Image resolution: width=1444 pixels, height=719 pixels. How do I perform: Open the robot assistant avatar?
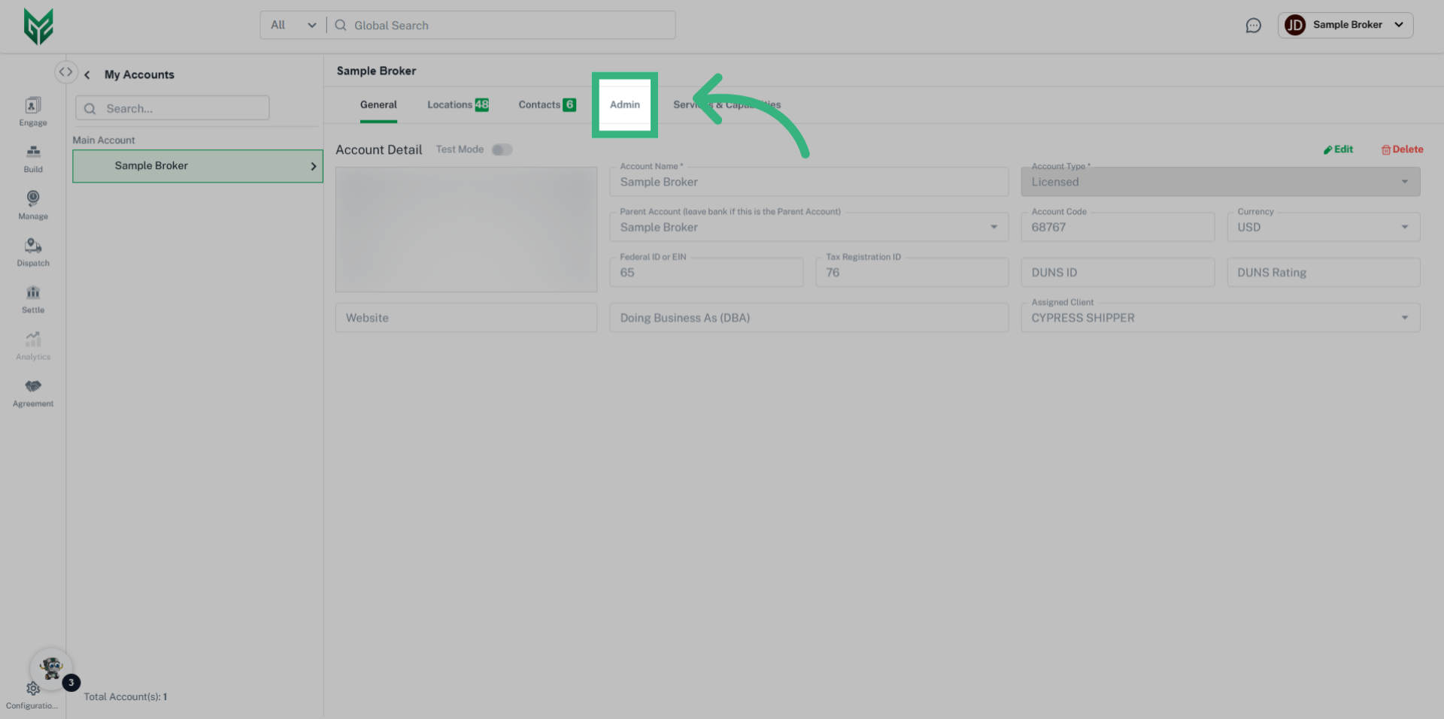(x=51, y=668)
